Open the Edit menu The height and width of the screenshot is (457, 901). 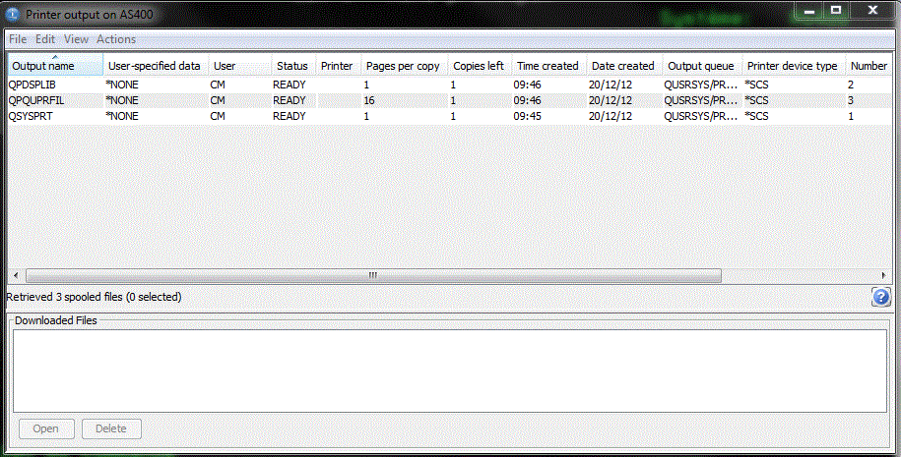click(x=45, y=39)
